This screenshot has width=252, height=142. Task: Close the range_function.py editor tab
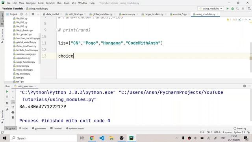point(166,14)
